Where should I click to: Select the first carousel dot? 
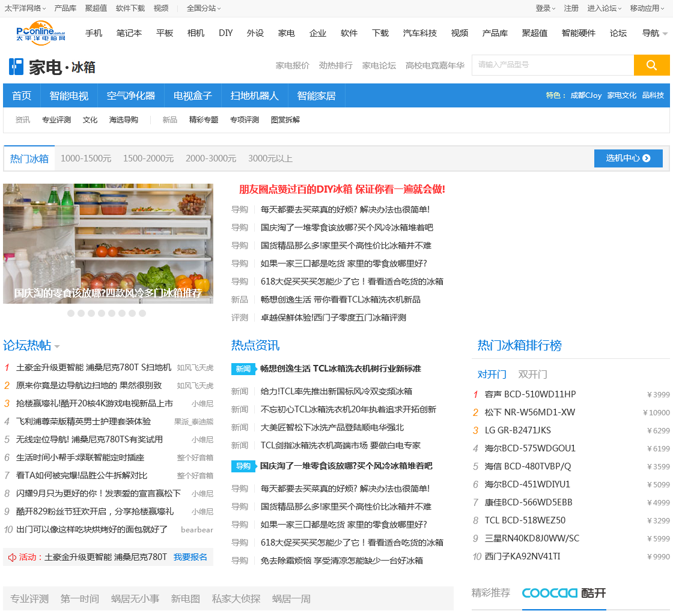click(x=71, y=313)
